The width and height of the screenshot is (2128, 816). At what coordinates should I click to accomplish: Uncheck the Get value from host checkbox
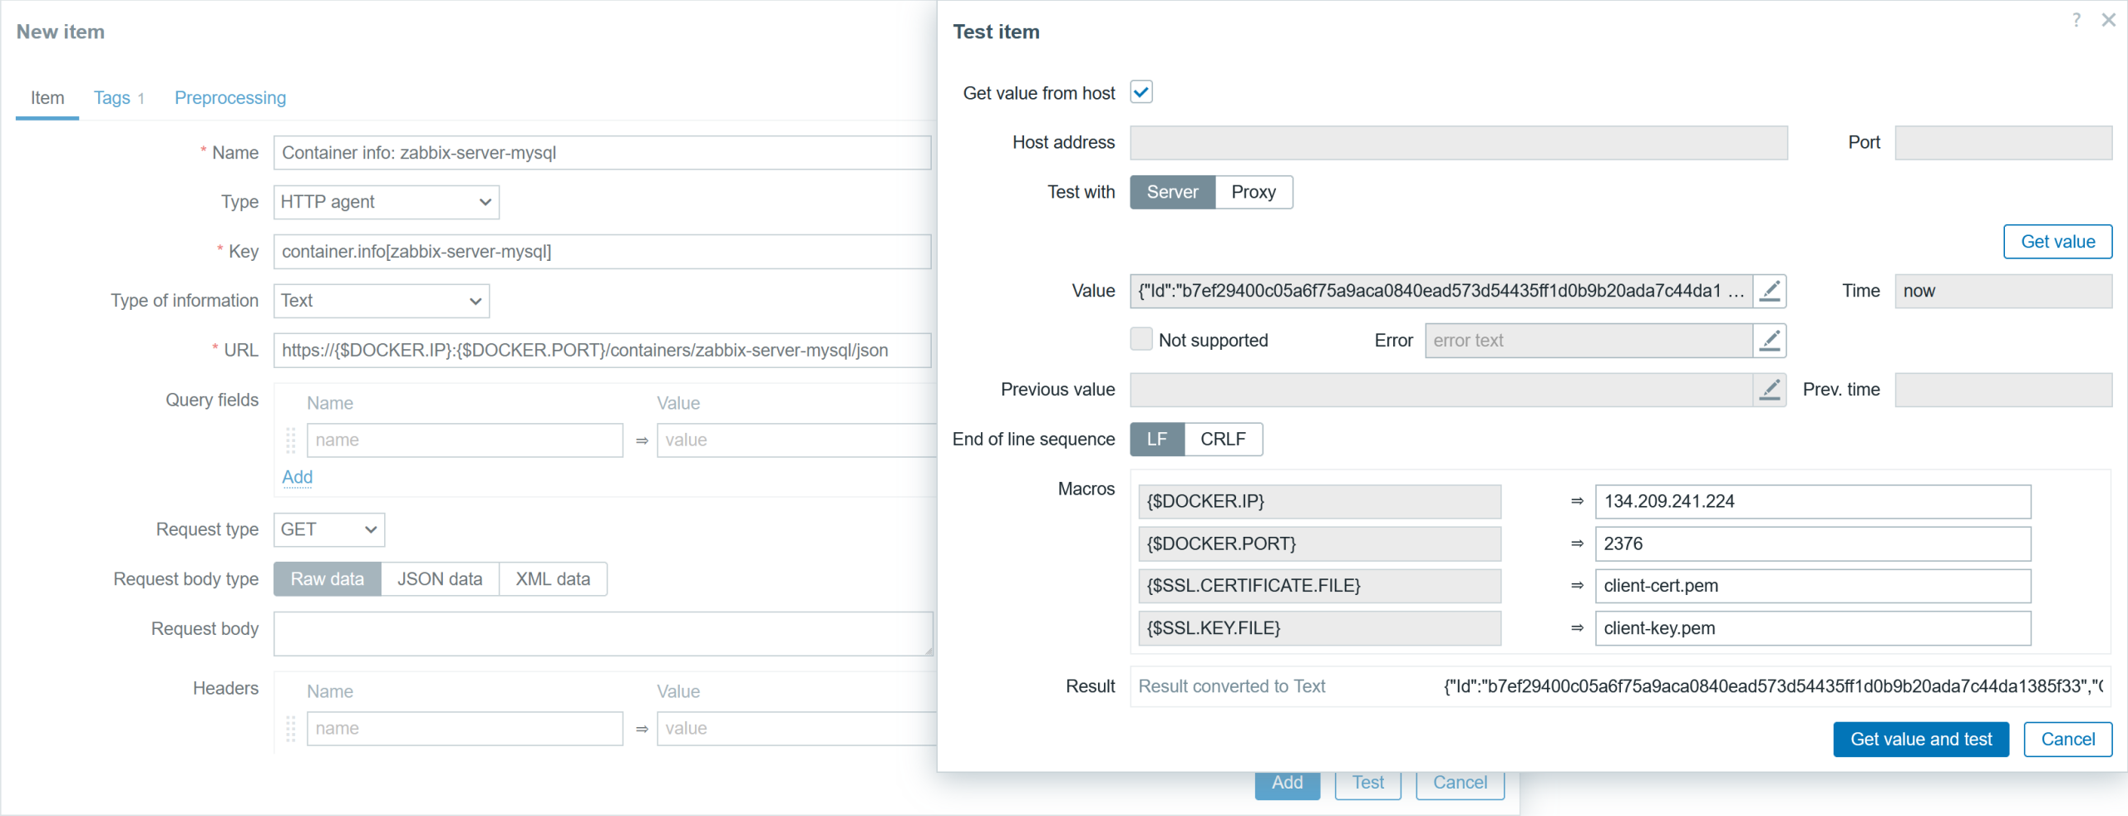[1141, 92]
